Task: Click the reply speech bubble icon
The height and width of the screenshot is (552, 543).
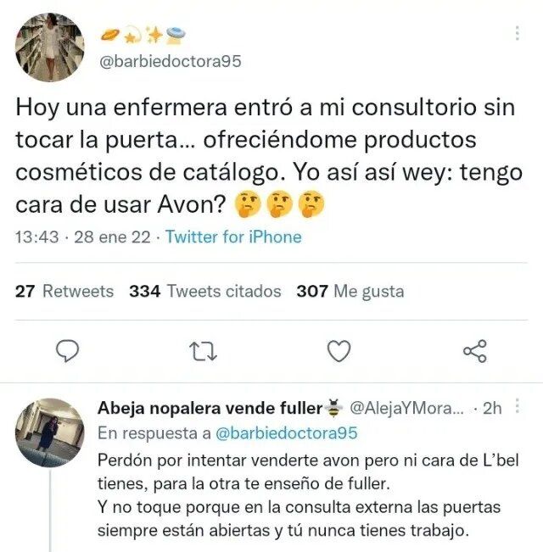Action: pos(68,351)
